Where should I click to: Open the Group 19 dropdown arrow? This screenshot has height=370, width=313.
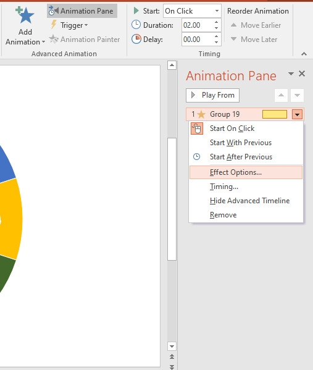pos(297,114)
